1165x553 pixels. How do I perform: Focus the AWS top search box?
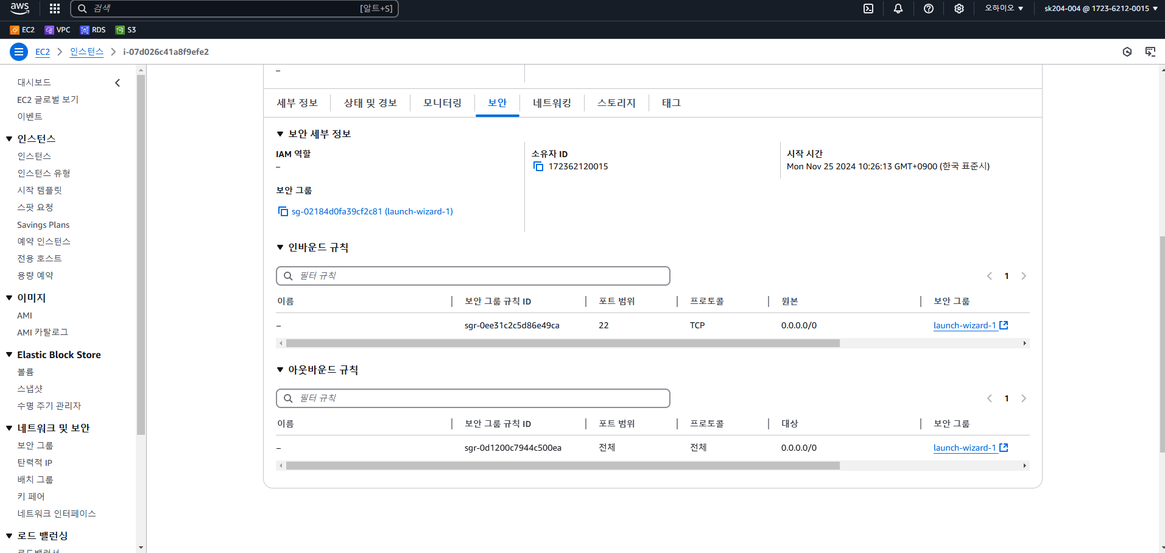(x=234, y=9)
